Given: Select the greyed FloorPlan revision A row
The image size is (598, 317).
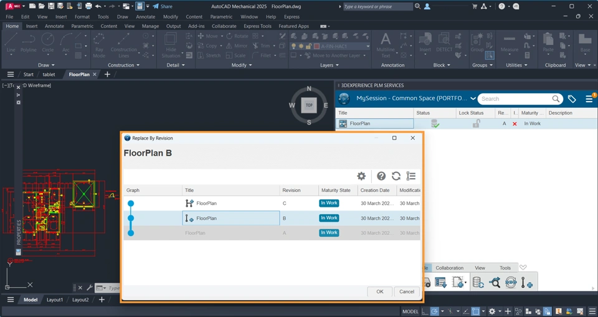Looking at the screenshot, I should (272, 233).
